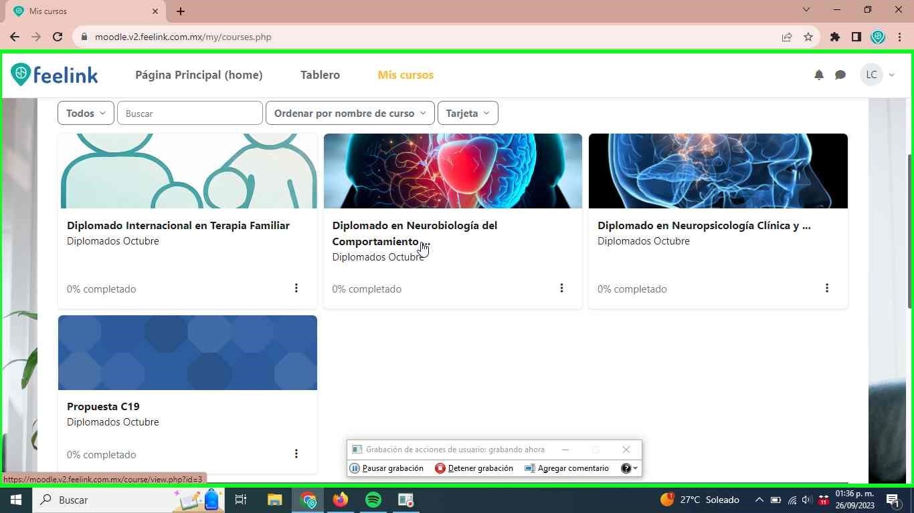Go to Página Principal (home)

[x=199, y=75]
